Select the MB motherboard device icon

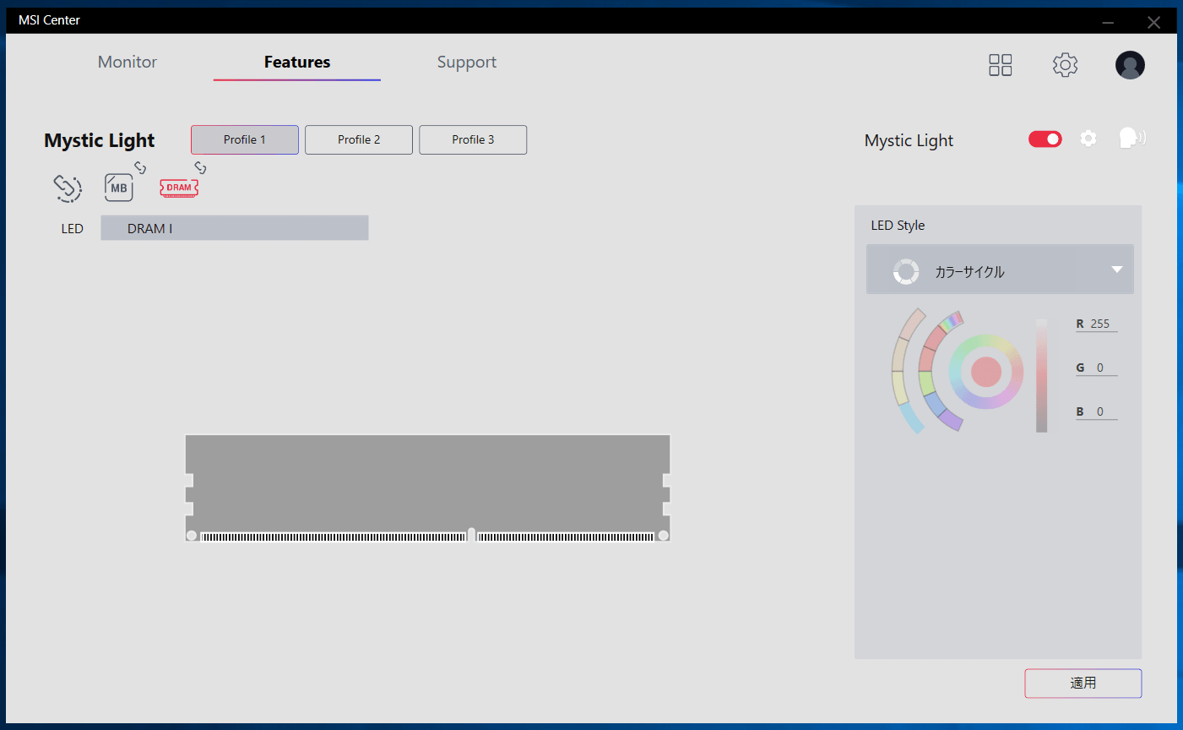(x=119, y=188)
